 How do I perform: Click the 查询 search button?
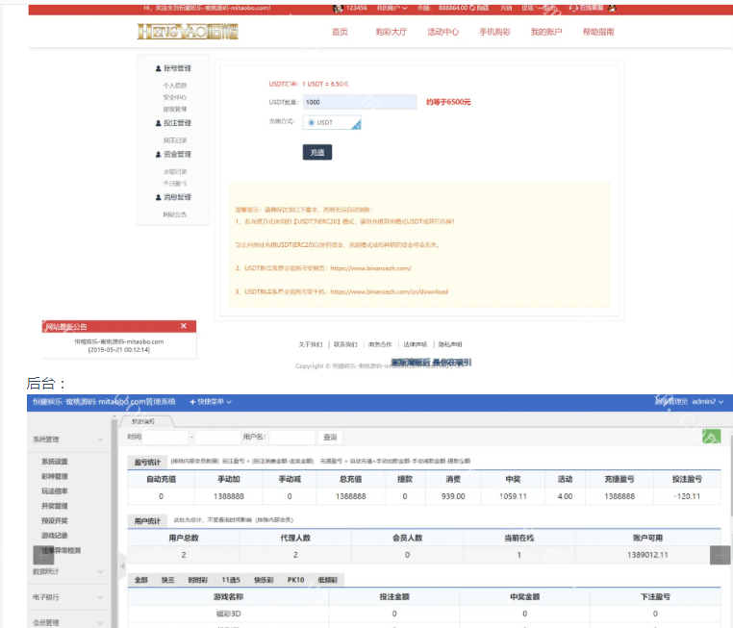(330, 438)
